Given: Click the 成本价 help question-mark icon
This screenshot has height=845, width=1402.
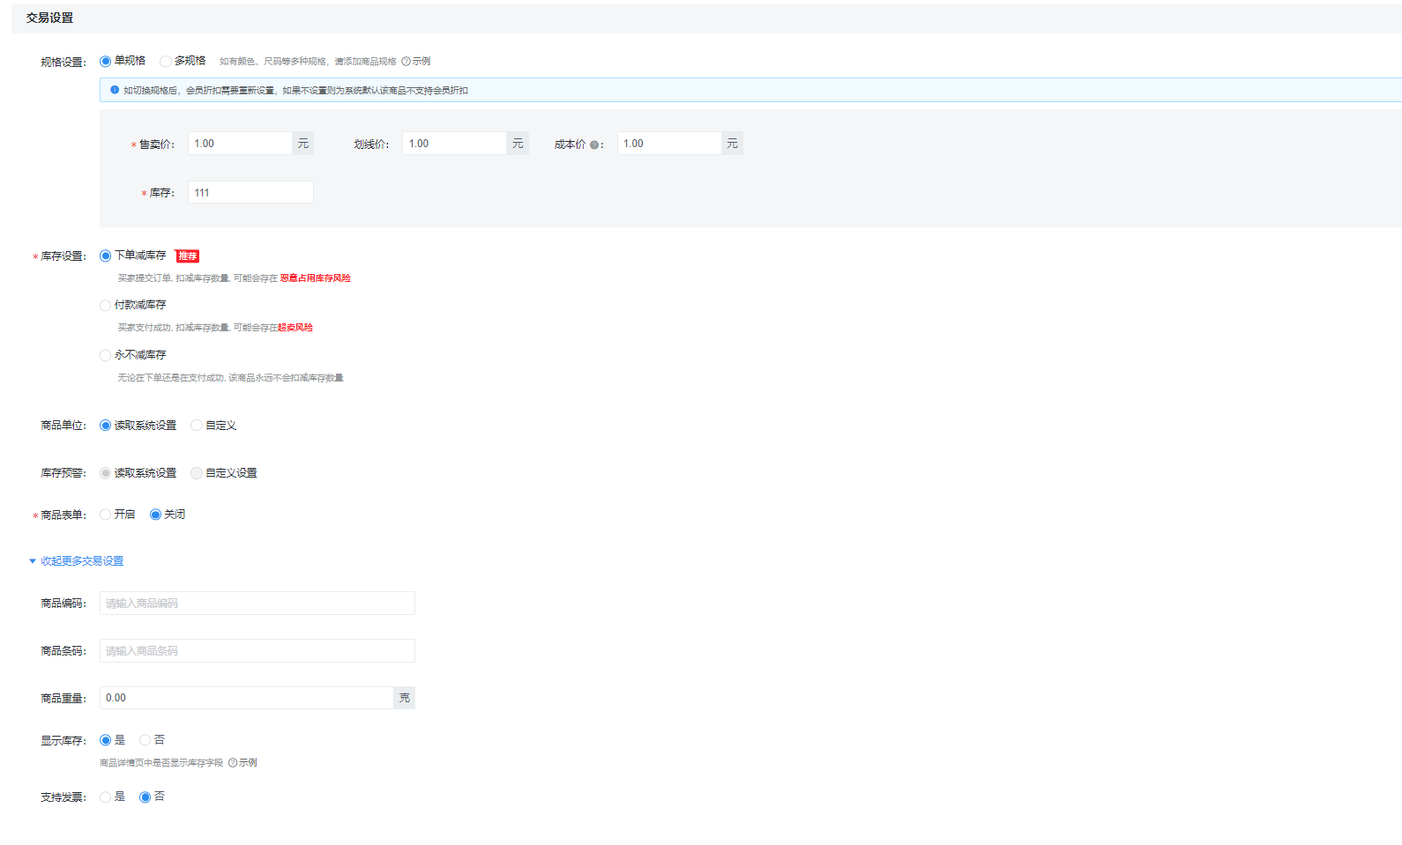Looking at the screenshot, I should click(x=594, y=145).
